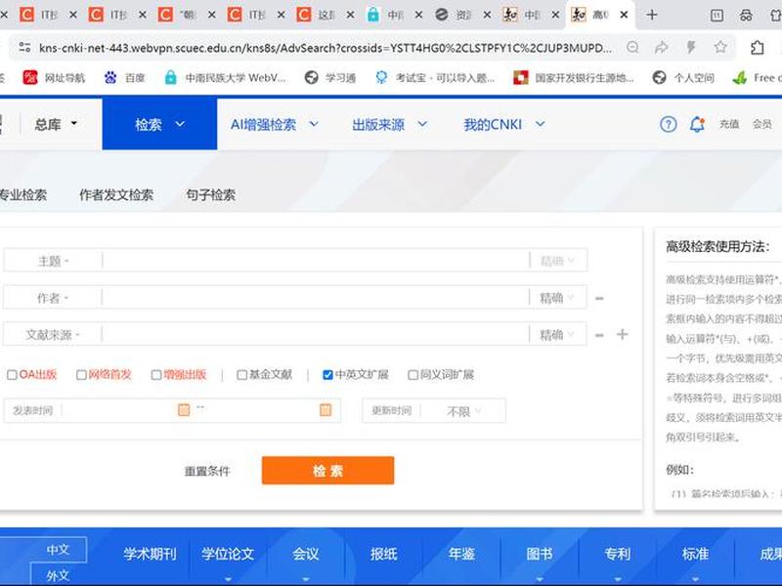Viewport: 782px width, 586px height.
Task: Enable the OA出版 checkbox
Action: [x=12, y=375]
